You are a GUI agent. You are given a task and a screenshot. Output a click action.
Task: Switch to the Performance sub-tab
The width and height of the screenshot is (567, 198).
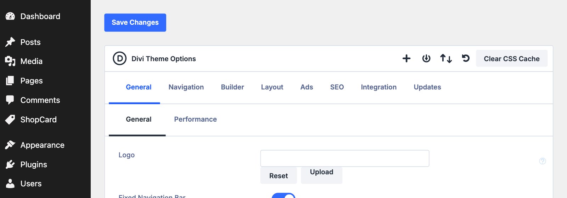[x=195, y=120]
